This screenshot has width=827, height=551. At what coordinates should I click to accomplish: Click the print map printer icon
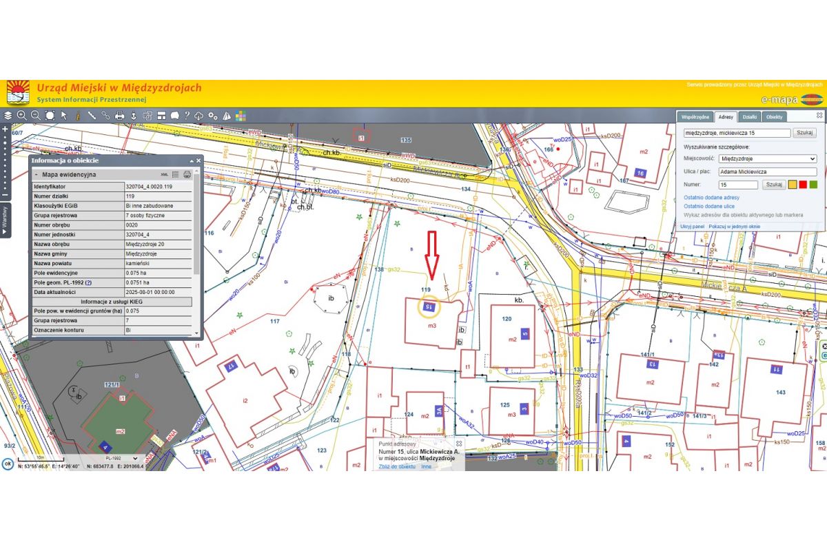coord(119,116)
